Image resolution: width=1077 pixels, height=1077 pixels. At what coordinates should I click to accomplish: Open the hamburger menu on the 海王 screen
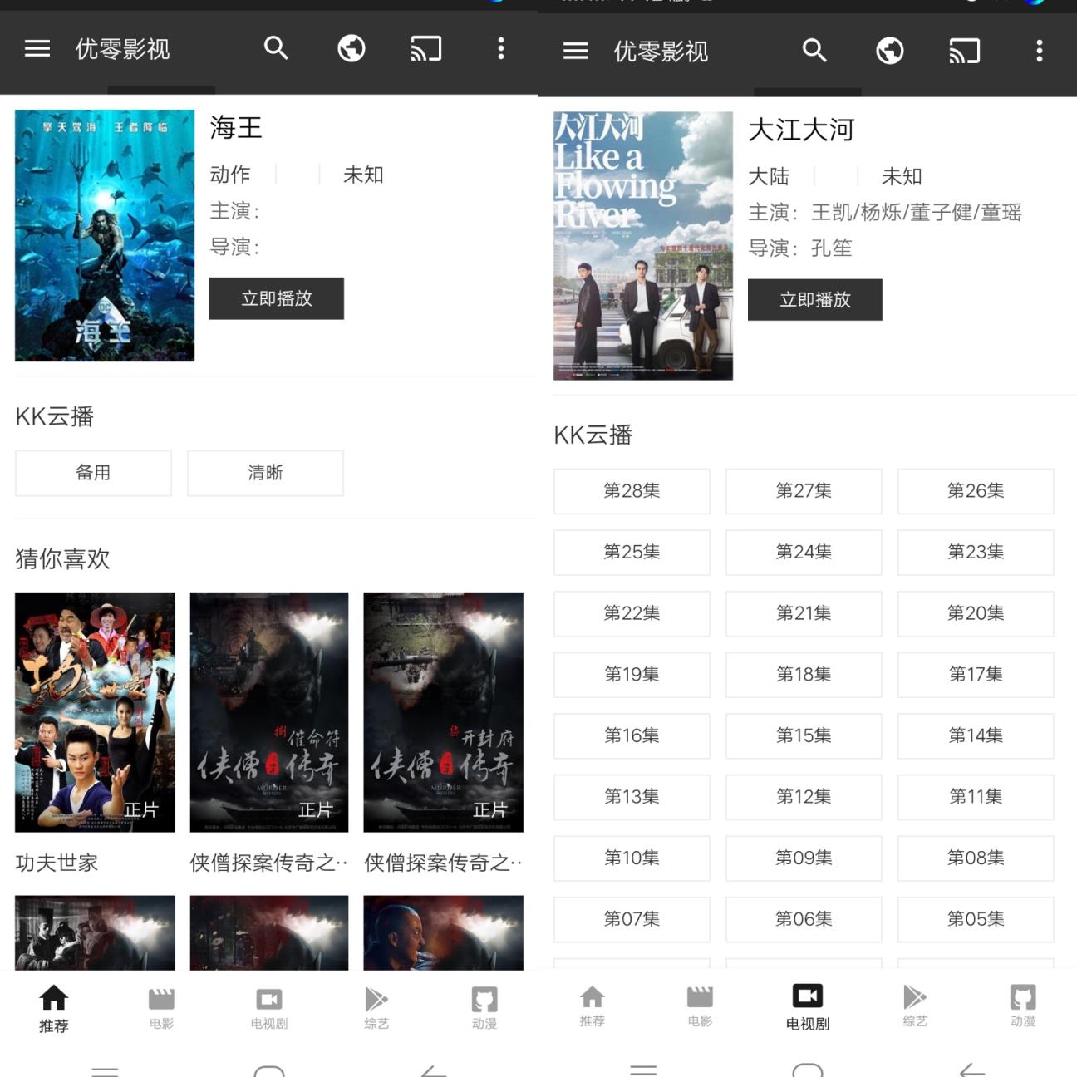tap(37, 49)
